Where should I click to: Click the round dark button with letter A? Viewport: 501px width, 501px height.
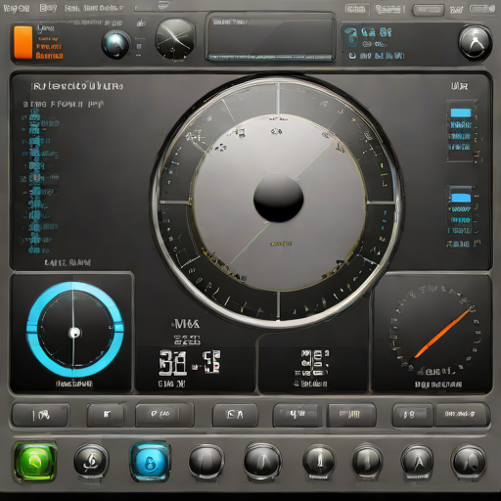pyautogui.click(x=417, y=461)
